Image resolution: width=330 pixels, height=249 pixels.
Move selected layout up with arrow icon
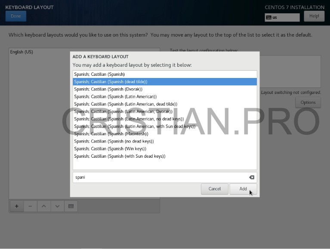pyautogui.click(x=44, y=206)
